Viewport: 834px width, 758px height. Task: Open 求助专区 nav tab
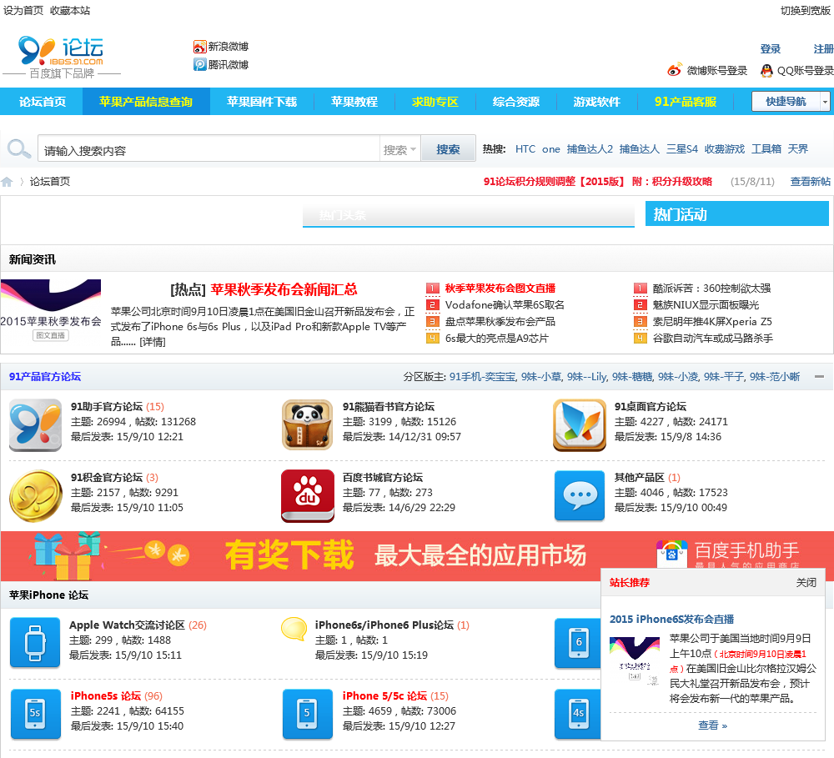pyautogui.click(x=435, y=102)
